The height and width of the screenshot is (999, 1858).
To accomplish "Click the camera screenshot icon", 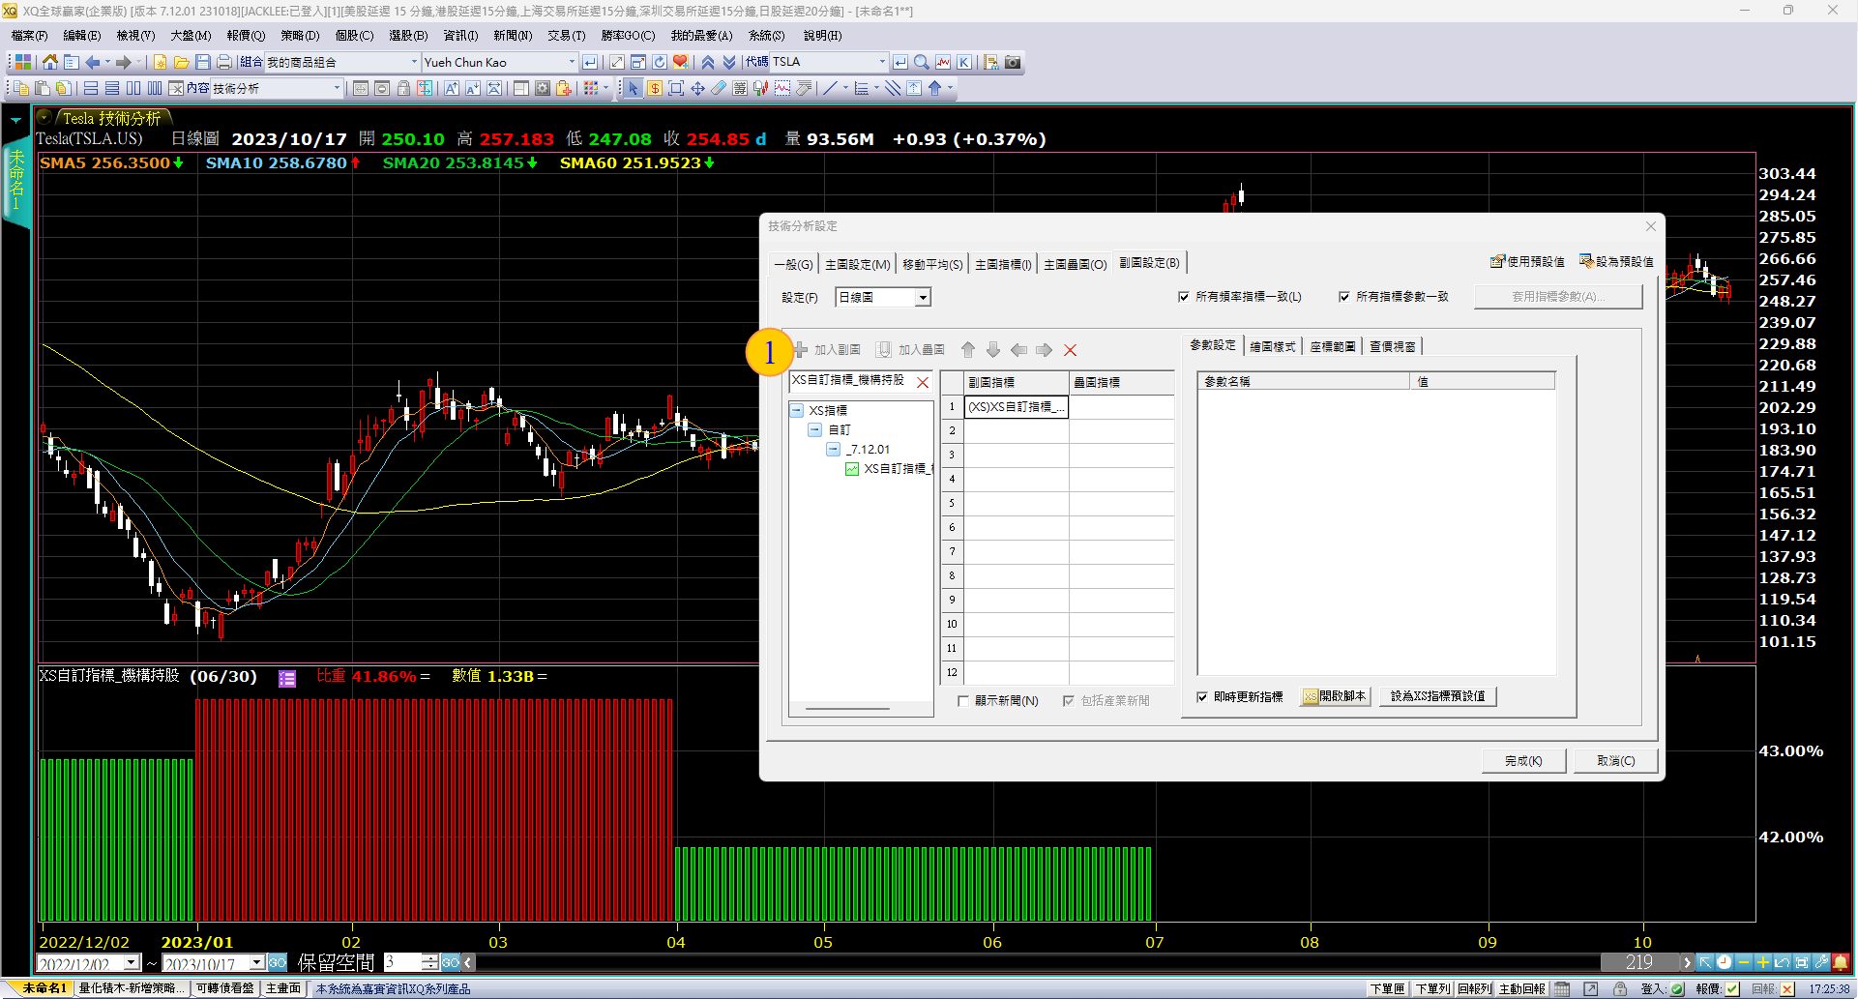I will [1013, 62].
